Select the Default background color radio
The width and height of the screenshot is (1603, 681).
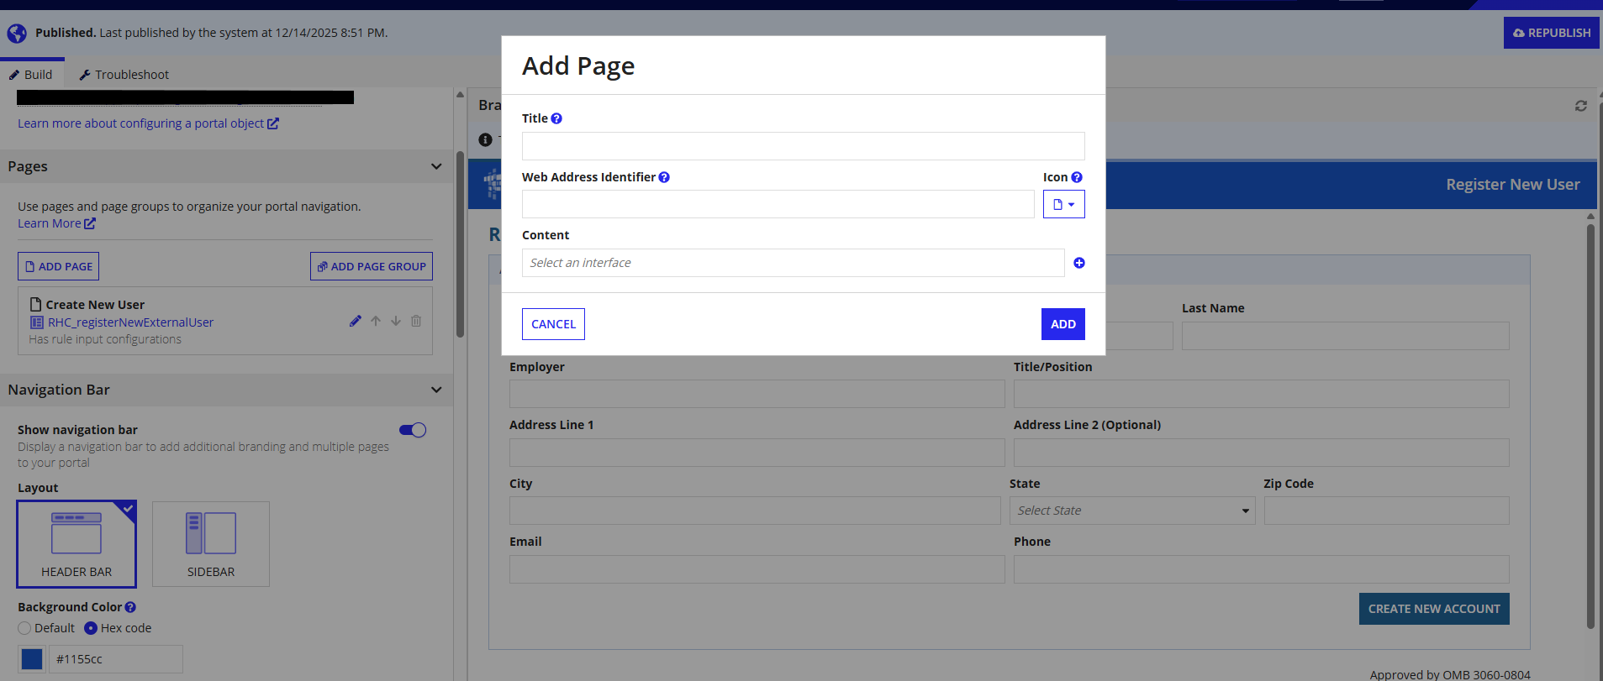[x=24, y=628]
